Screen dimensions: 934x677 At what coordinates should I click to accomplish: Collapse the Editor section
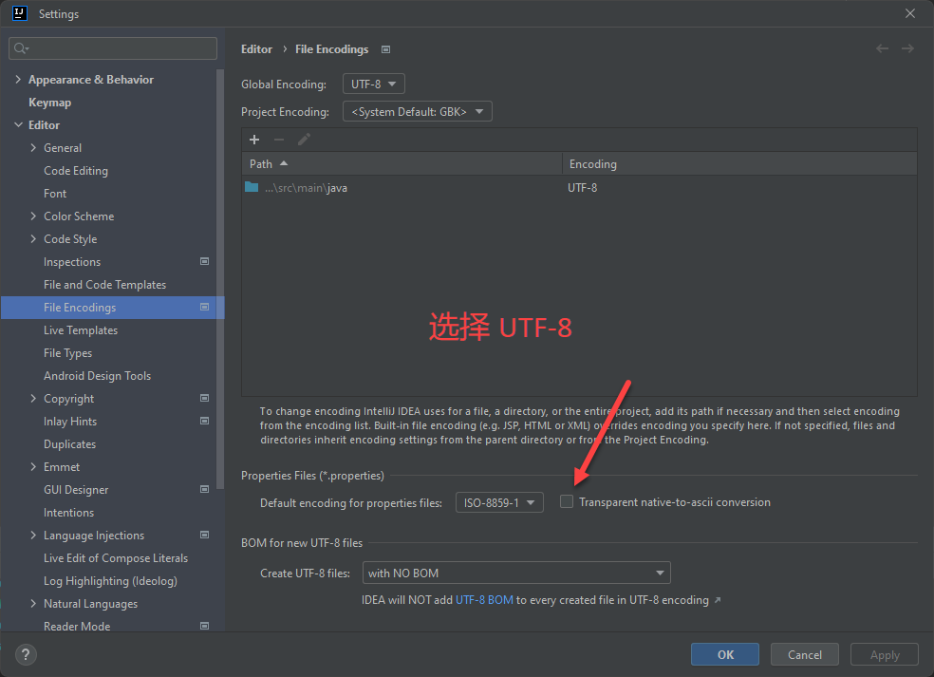[18, 124]
